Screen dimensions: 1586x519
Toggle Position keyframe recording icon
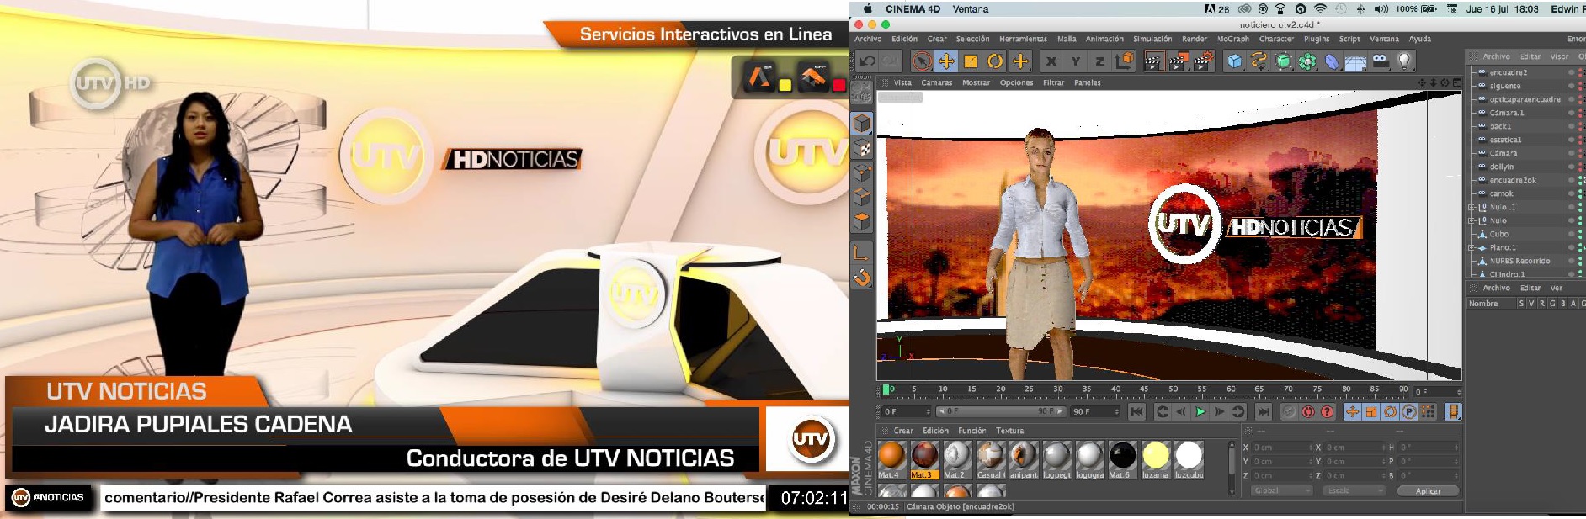coord(1352,411)
